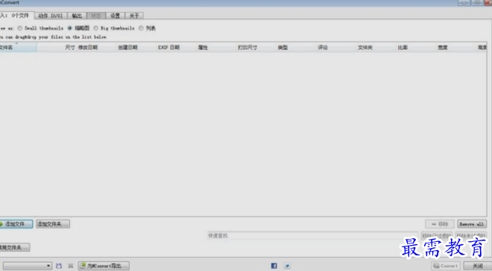Open the 设置 tab
Screen dimensions: 492x271
(115, 16)
